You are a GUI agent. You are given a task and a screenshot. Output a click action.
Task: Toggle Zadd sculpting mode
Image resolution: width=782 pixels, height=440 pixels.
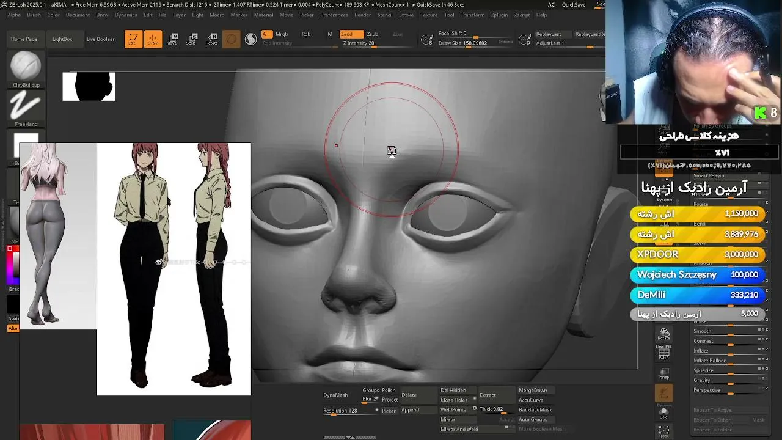[x=351, y=34]
